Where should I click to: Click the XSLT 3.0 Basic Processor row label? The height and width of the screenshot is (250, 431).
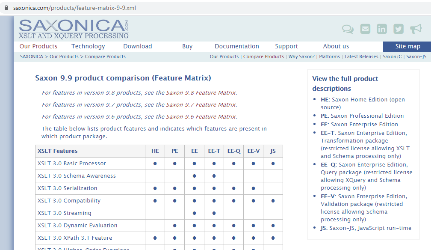(x=72, y=164)
